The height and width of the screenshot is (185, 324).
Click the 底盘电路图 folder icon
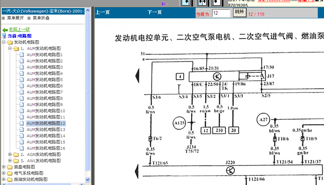[10, 167]
